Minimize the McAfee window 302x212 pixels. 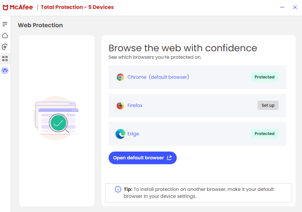coord(282,7)
